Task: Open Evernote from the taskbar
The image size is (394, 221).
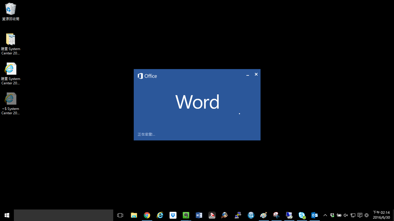Action: (x=186, y=215)
